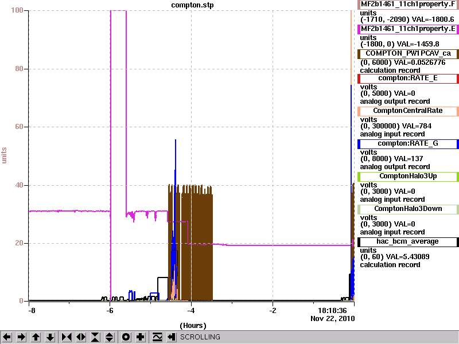Zoom out on the vertical axis (up-down triangles)

[x=110, y=337]
